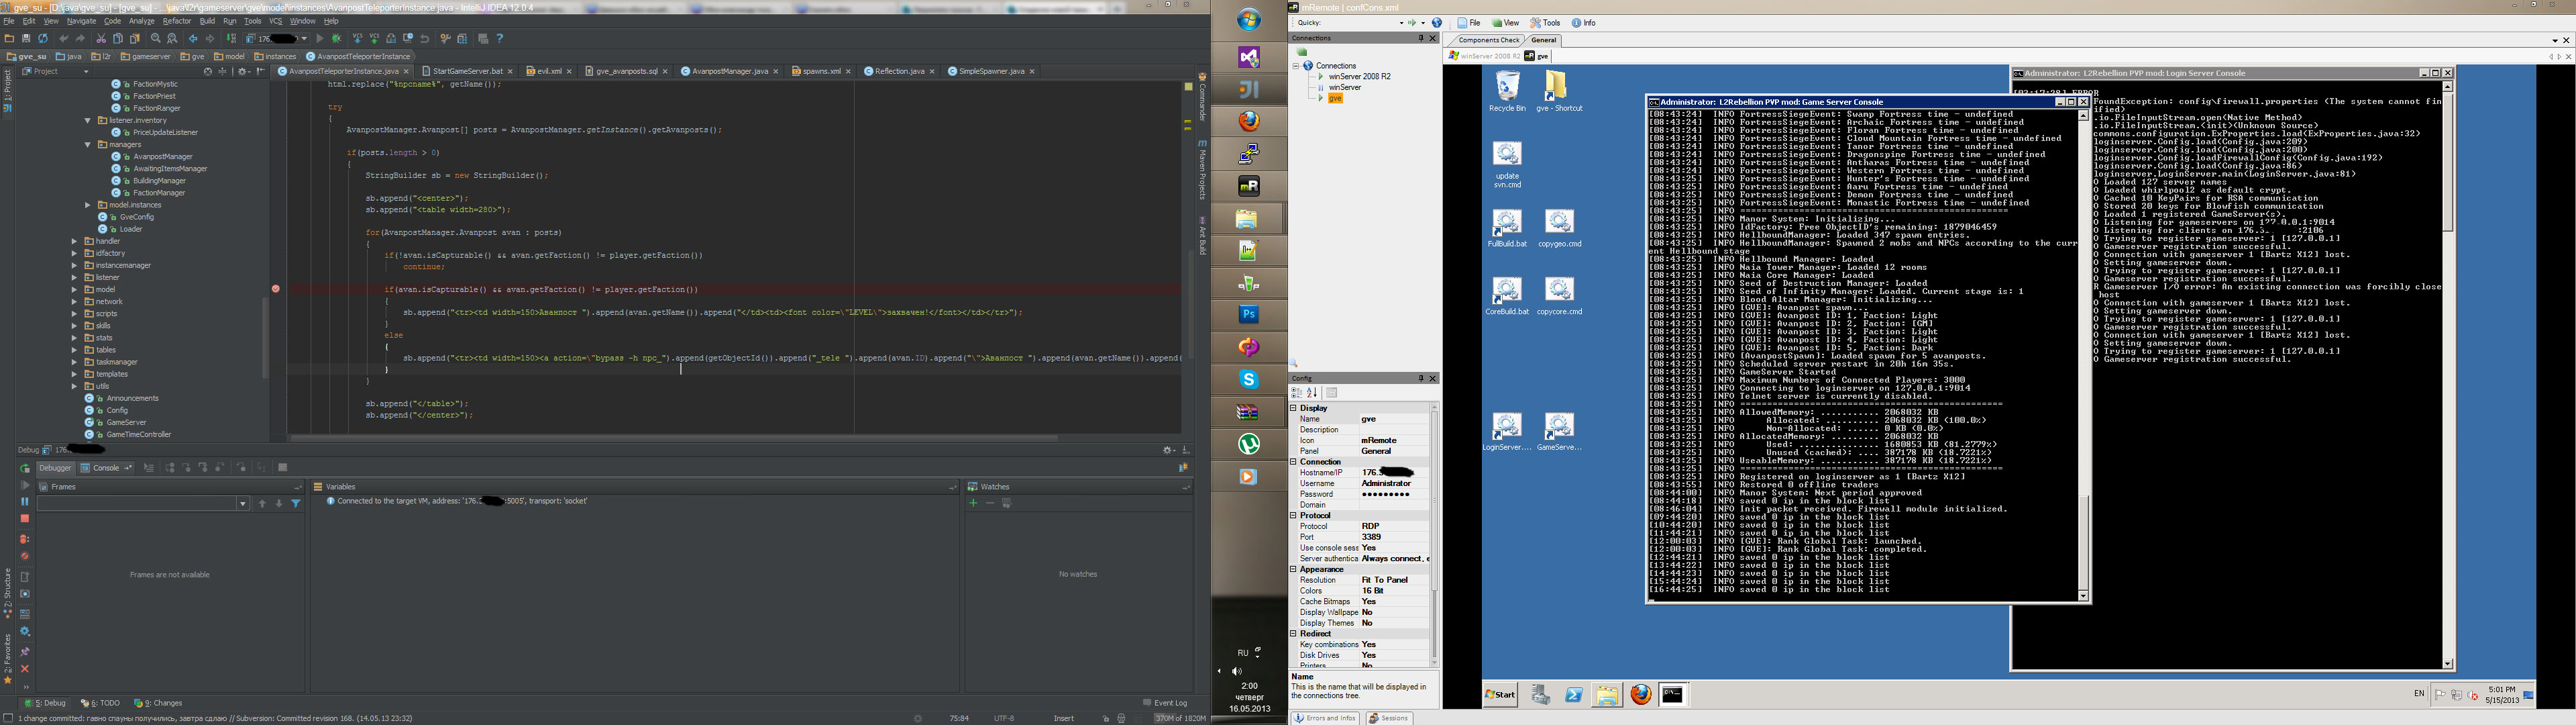Click VCS Update Project icon
Screen dimensions: 2576x725
pos(357,39)
